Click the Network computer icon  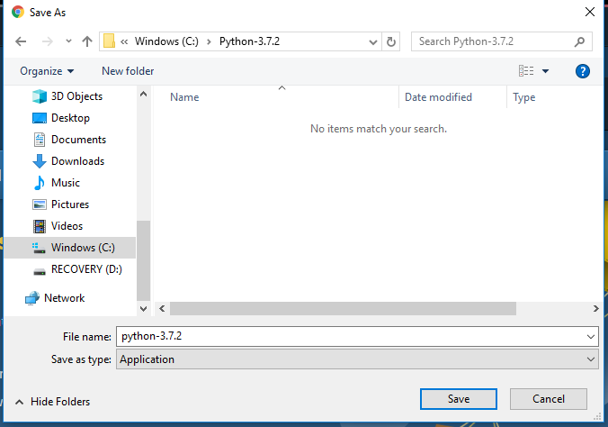click(x=32, y=298)
